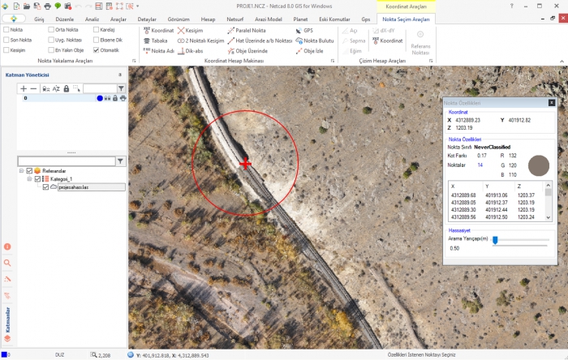Select 2 Noktalı Kesişim tool

point(200,41)
